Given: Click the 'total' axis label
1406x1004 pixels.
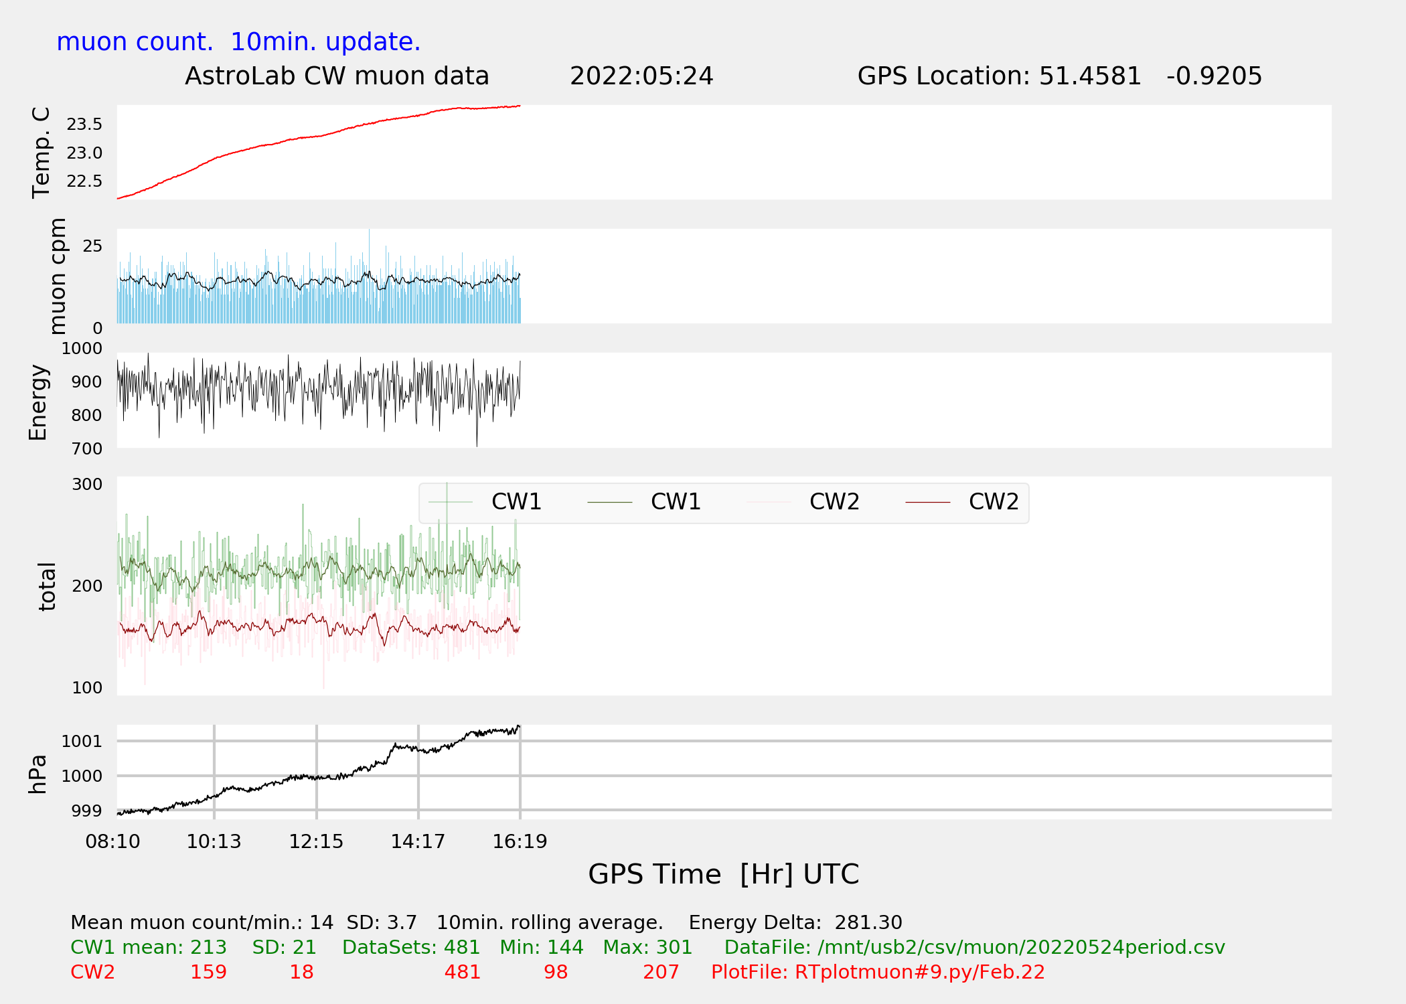Looking at the screenshot, I should pos(46,586).
